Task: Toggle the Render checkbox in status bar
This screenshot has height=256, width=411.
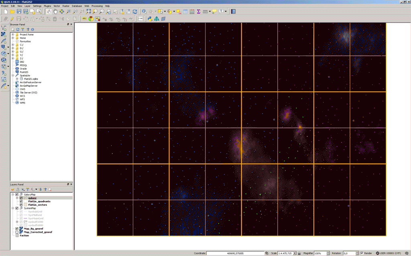Action: [x=362, y=253]
